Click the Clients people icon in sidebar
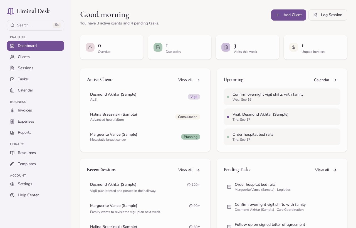 pyautogui.click(x=12, y=57)
